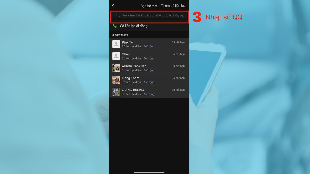310x174 pixels.
Task: Select the name GIANG BRUNO
Action: (x=133, y=90)
